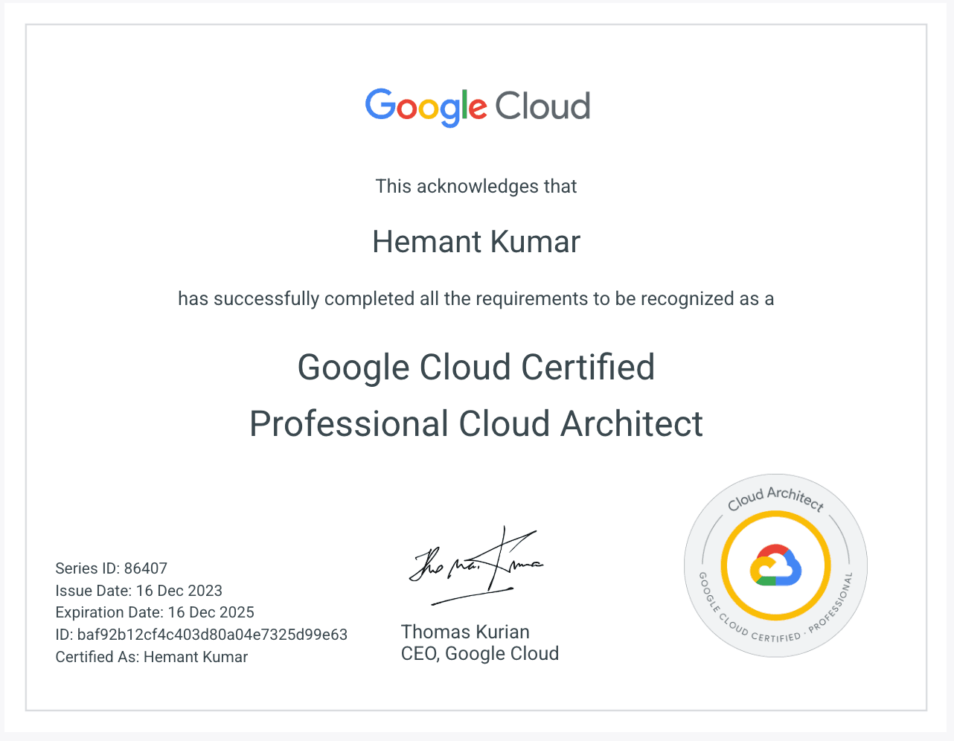
Task: Click the Professional Cloud Architect title
Action: (476, 424)
